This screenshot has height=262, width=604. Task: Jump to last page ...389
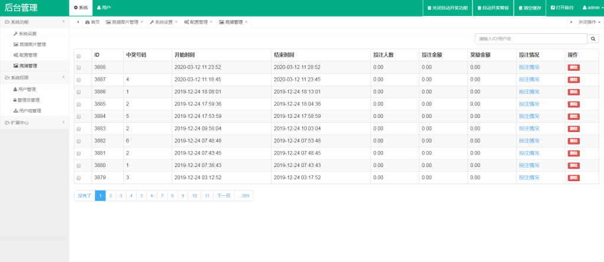[244, 196]
